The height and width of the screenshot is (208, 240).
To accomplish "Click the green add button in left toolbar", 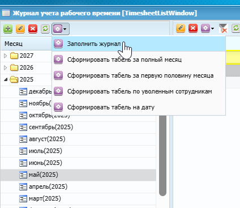I will coord(8,29).
